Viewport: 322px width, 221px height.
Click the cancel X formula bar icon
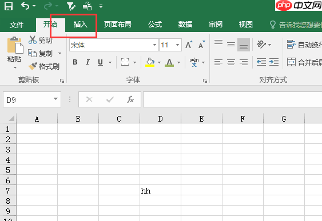click(x=89, y=99)
